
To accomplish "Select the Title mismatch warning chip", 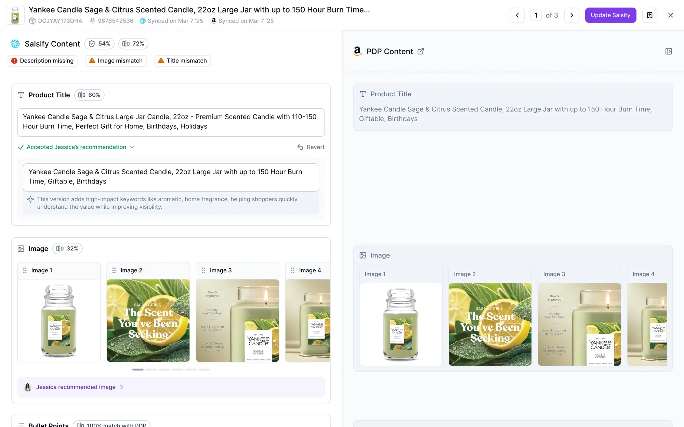I will point(183,61).
